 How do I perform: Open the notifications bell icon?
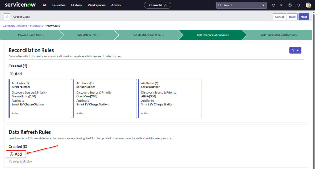tap(298, 5)
